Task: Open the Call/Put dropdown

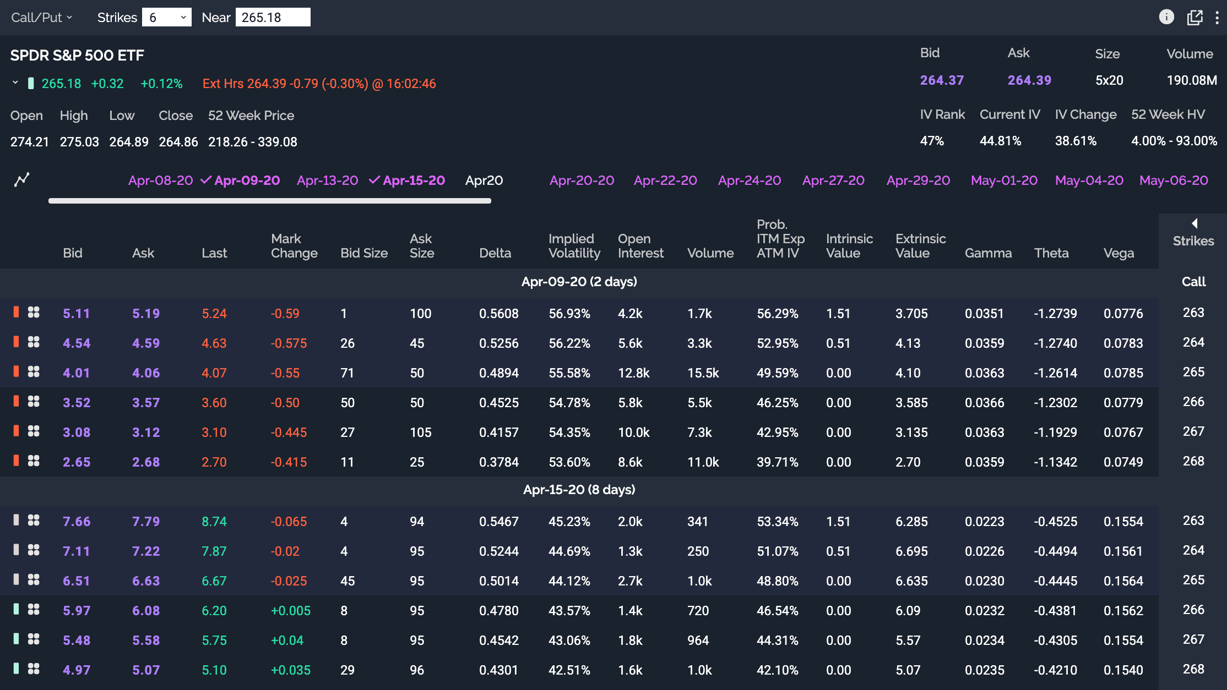Action: pyautogui.click(x=42, y=18)
